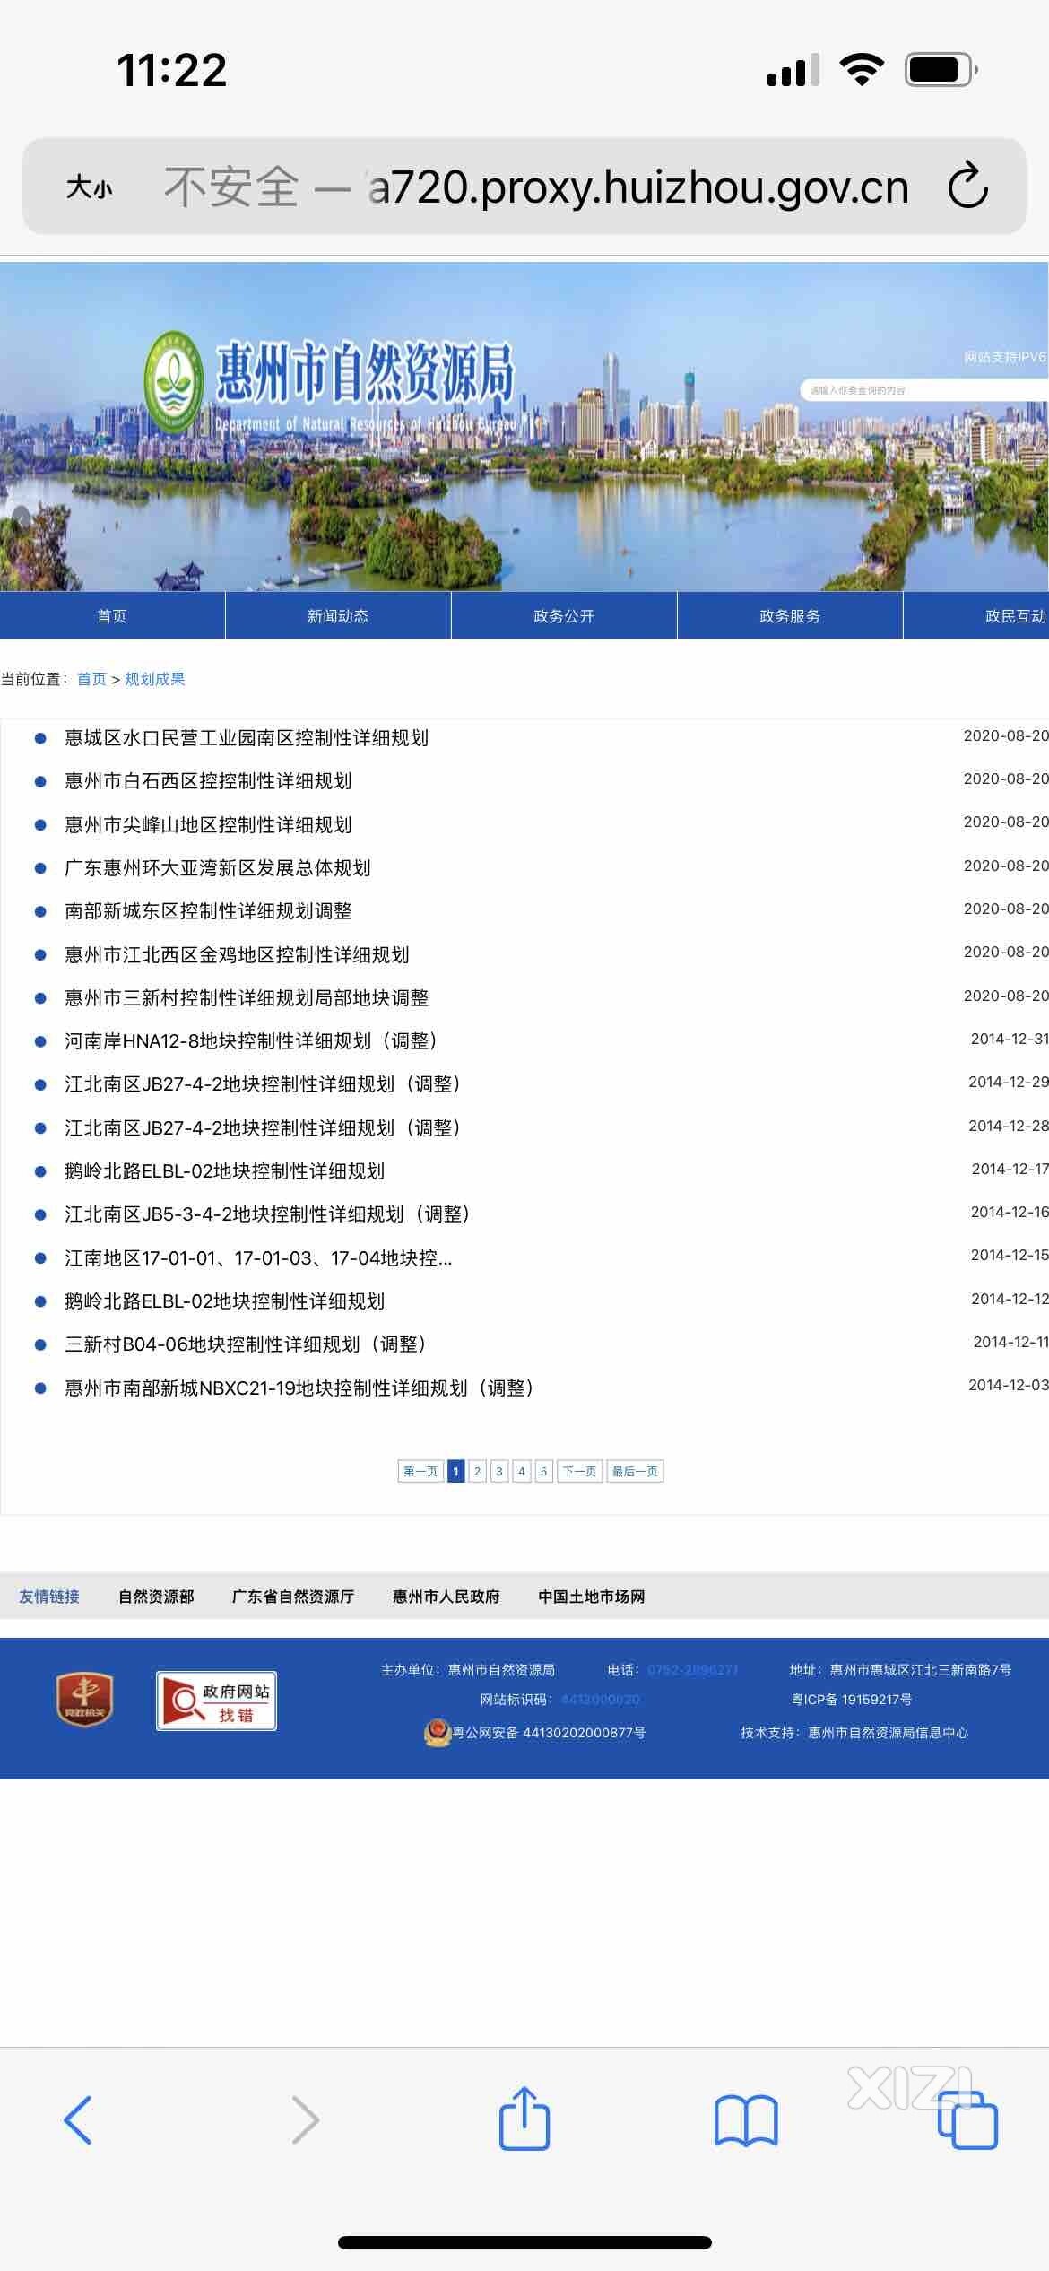This screenshot has width=1049, height=2271.
Task: Open 三新村B04-06地块控制性详细规划（调整）
Action: (246, 1344)
